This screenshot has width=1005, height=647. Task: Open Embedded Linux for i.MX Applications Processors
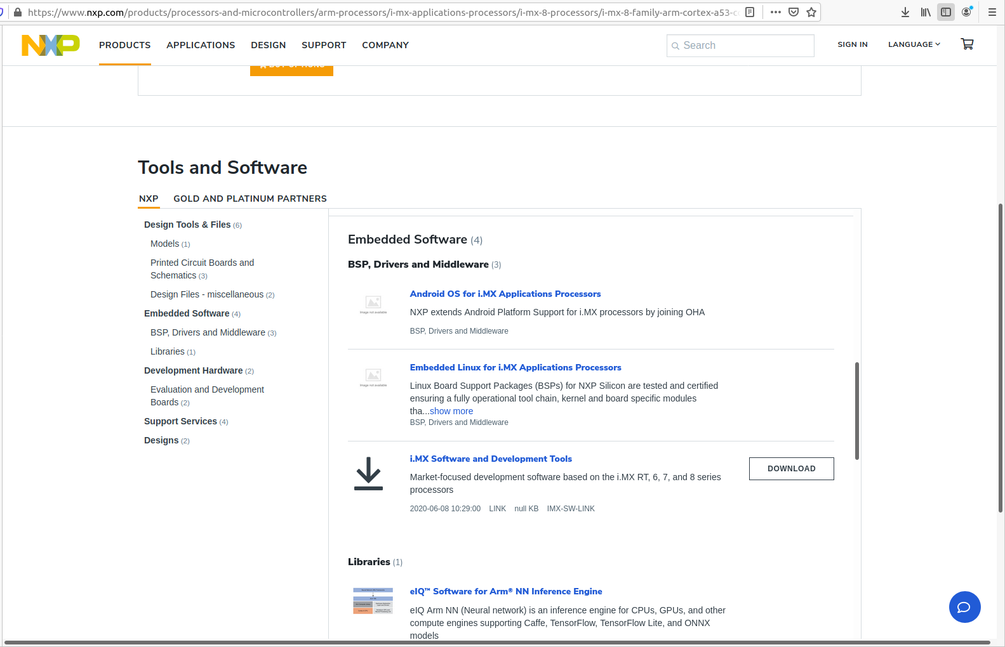(x=516, y=367)
